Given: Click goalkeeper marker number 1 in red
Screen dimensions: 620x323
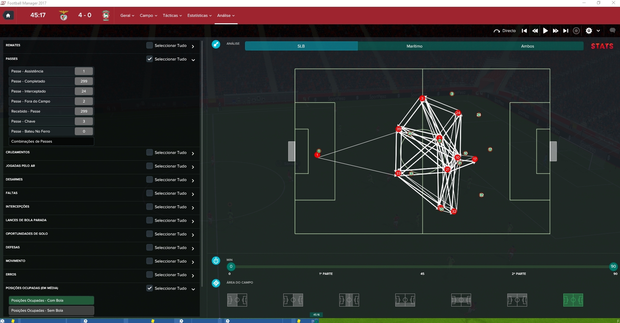Looking at the screenshot, I should click(317, 155).
